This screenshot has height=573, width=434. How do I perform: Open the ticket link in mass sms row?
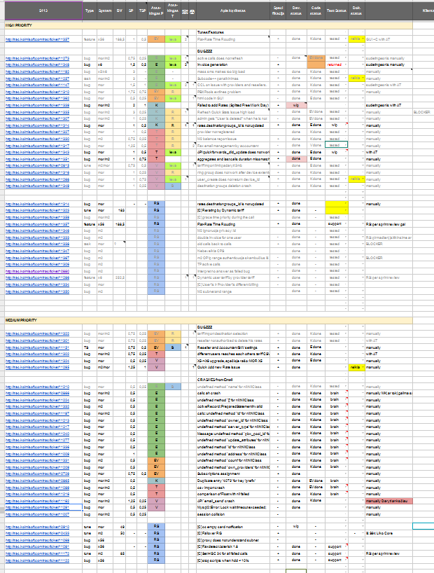click(37, 71)
